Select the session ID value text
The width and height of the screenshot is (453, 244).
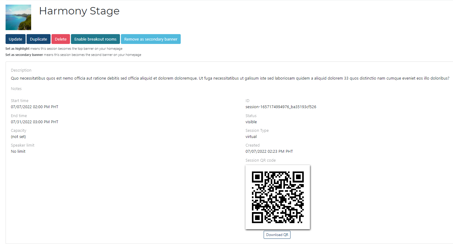(x=281, y=107)
